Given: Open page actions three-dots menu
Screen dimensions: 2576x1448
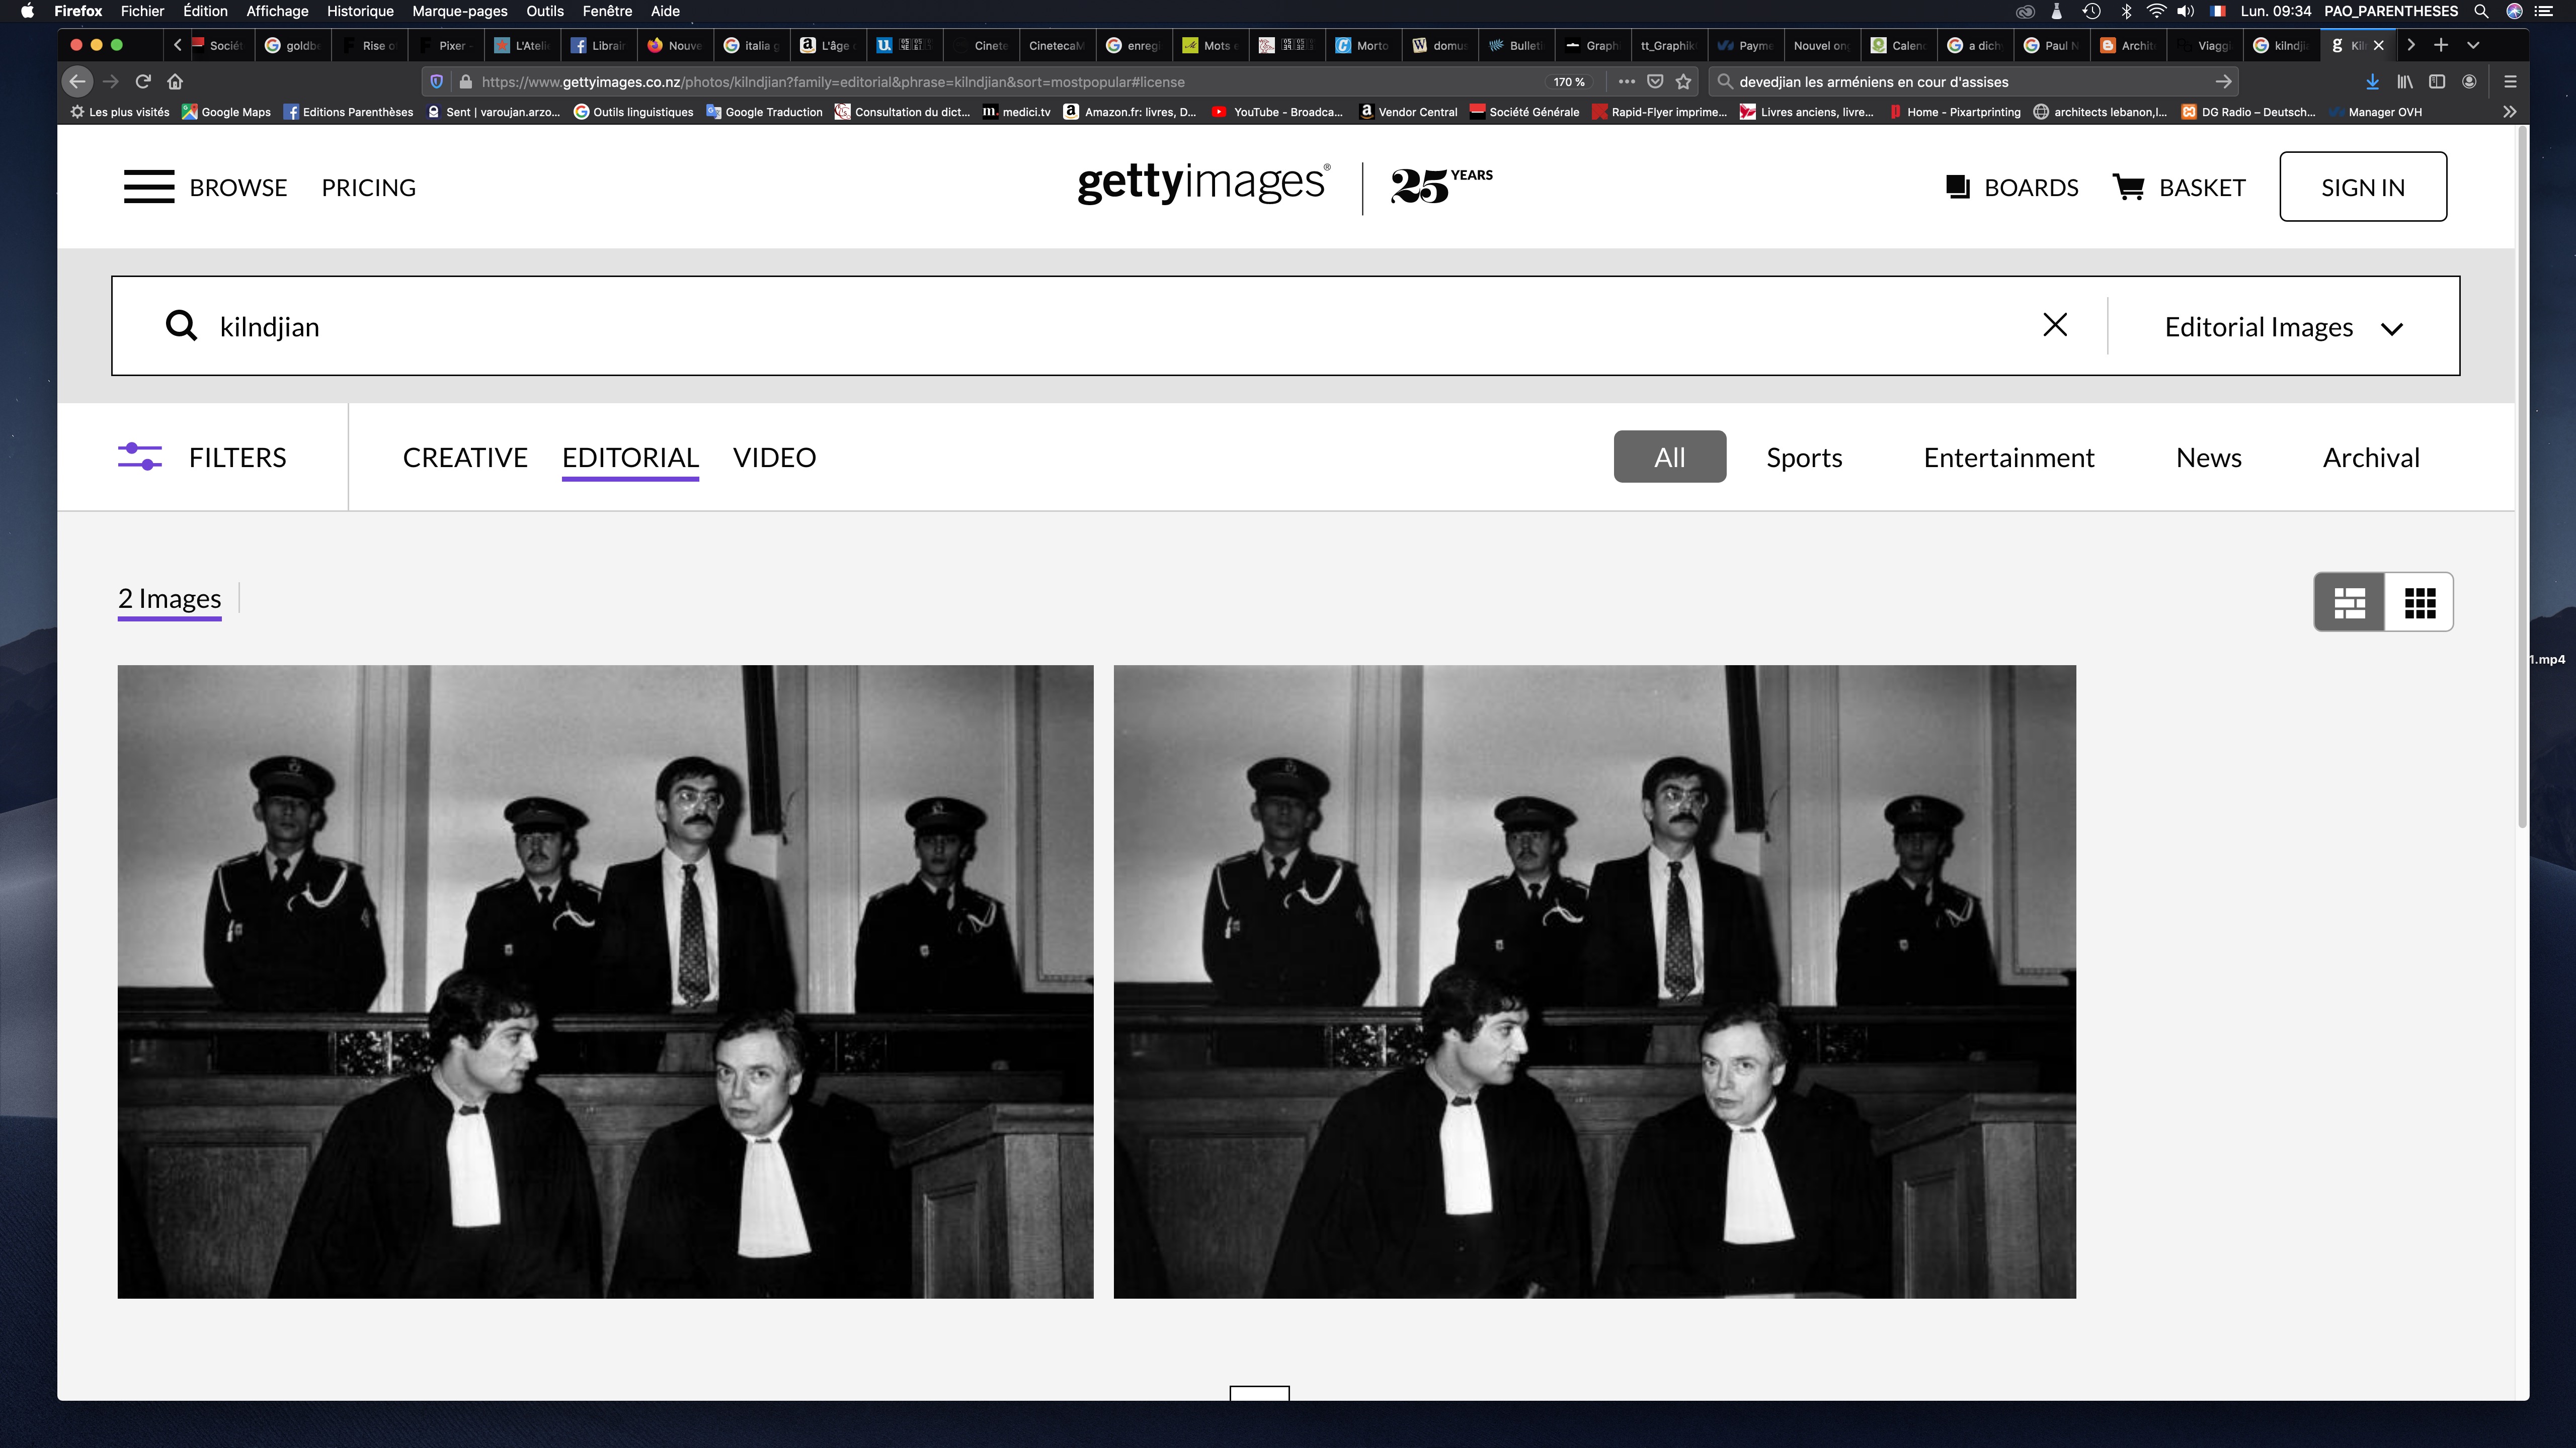Looking at the screenshot, I should click(1627, 82).
